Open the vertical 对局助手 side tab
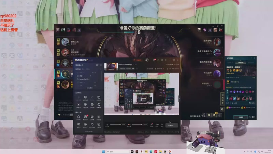Image resolution: width=273 pixels, height=154 pixels. [222, 99]
